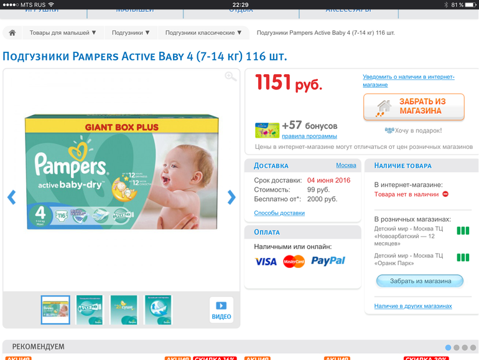The image size is (479, 360).
Task: Select first blue carousel dot in Рекомендуем
Action: (x=448, y=348)
